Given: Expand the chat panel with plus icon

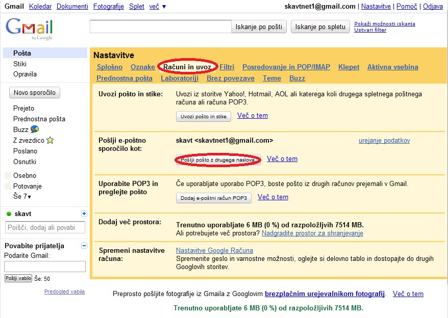Looking at the screenshot, I should point(84,214).
